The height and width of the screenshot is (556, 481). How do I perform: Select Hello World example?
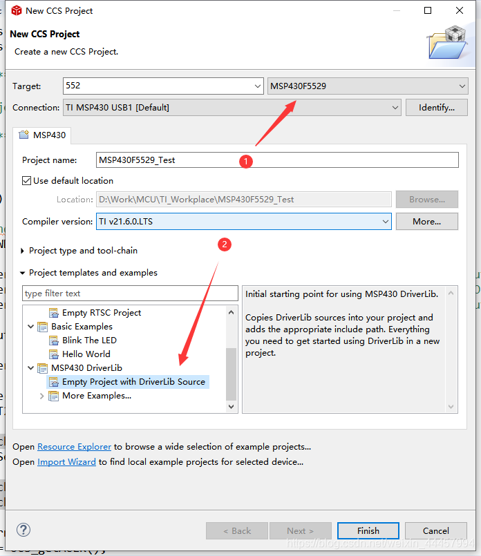[x=86, y=354]
